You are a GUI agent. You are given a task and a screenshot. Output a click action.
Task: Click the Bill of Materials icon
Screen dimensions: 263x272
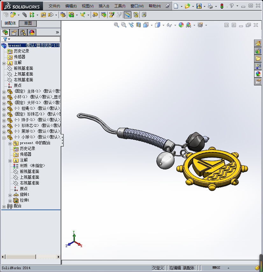coord(103,15)
